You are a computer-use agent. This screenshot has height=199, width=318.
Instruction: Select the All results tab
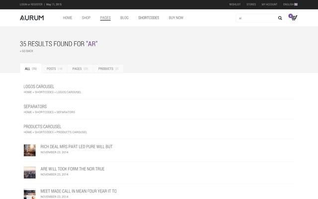(x=31, y=69)
